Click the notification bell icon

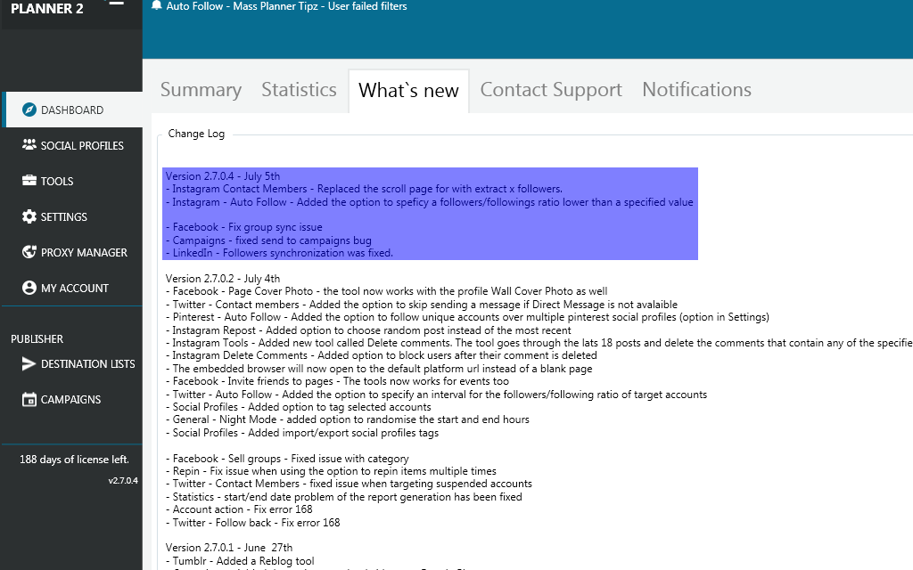tap(156, 5)
